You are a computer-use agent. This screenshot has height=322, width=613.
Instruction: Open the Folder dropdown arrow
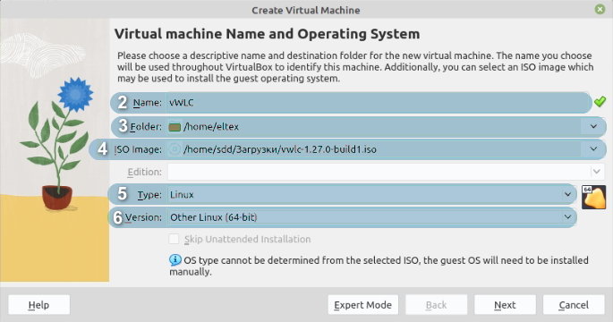[593, 127]
